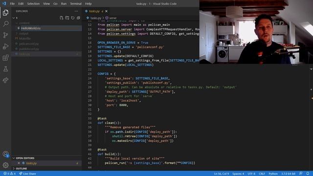Open the Manage gear menu
The width and height of the screenshot is (313, 176).
[5, 165]
